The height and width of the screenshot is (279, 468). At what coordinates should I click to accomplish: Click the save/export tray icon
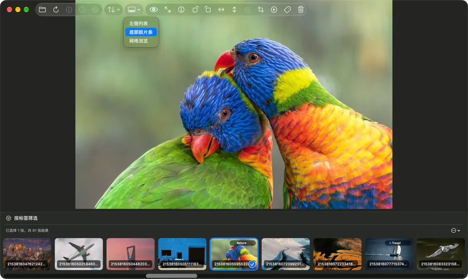248,10
